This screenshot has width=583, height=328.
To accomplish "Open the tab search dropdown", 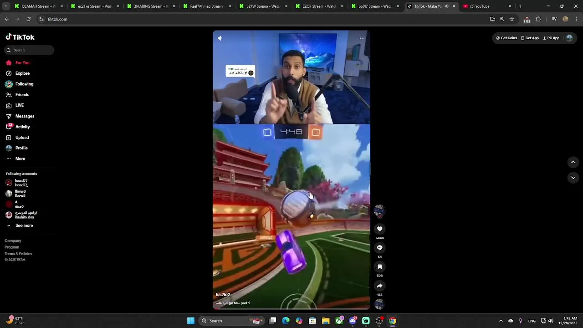I will point(6,6).
